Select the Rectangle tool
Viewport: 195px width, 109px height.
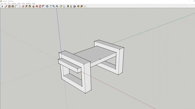pos(9,6)
